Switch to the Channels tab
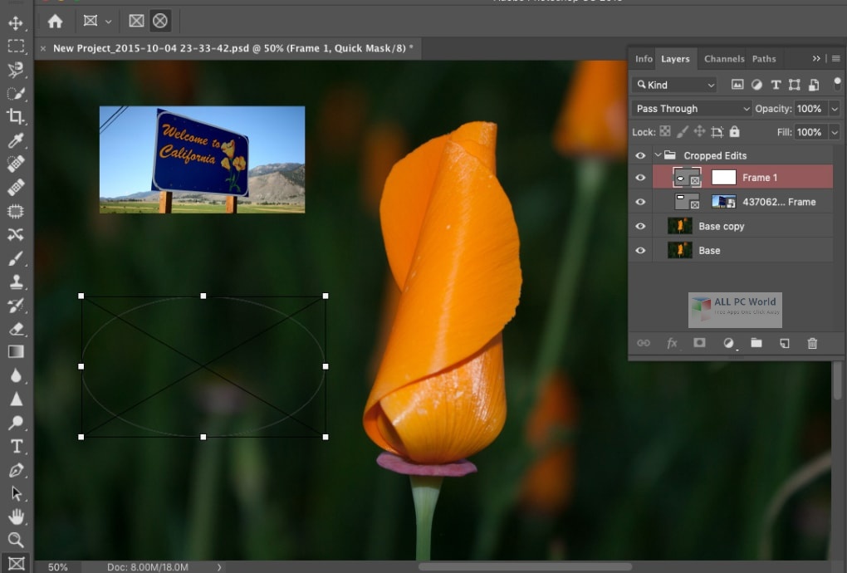The height and width of the screenshot is (573, 847). pos(724,58)
